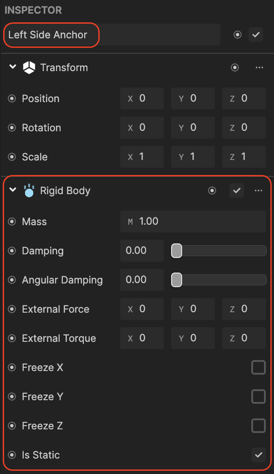This screenshot has height=474, width=274.
Task: Click circle icon in the Transform header
Action: [235, 67]
